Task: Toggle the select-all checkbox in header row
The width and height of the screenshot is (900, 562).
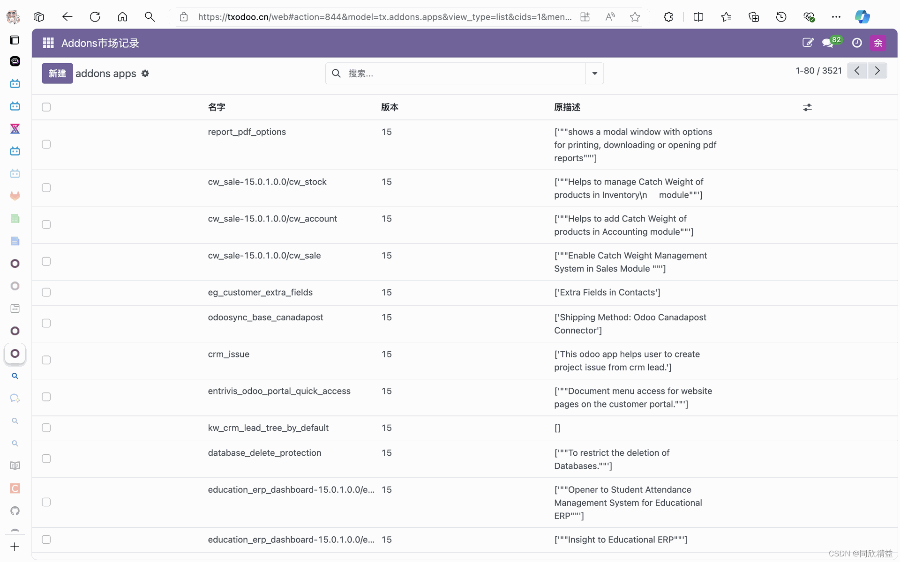Action: tap(46, 107)
